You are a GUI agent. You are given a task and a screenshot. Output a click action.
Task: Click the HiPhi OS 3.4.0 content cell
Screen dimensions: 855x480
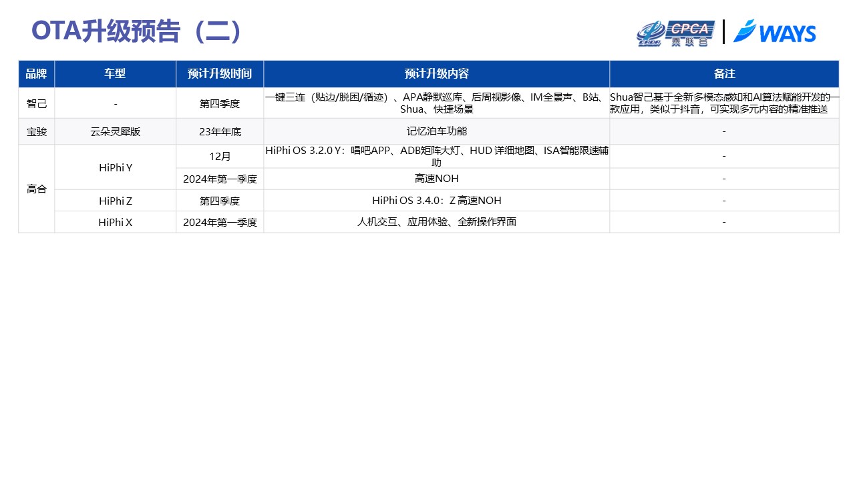[x=436, y=201]
